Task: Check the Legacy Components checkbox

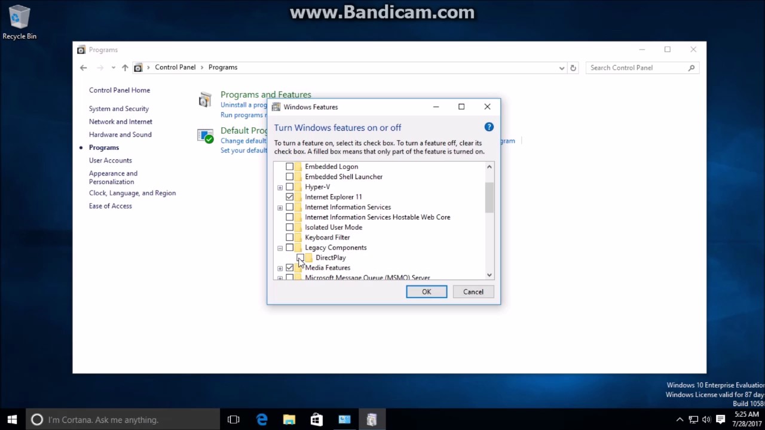Action: pos(290,248)
